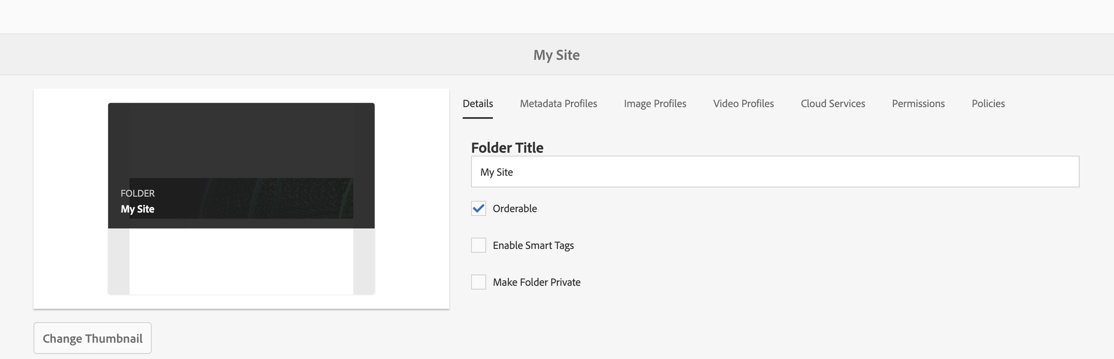Click the "My Site" page header title
The width and height of the screenshot is (1114, 359).
[x=556, y=55]
